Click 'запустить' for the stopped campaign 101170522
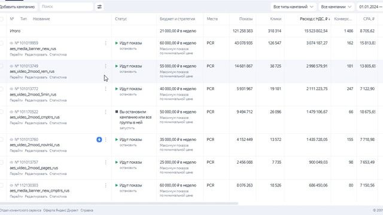Screen dimensions: 383x215 point(127,128)
